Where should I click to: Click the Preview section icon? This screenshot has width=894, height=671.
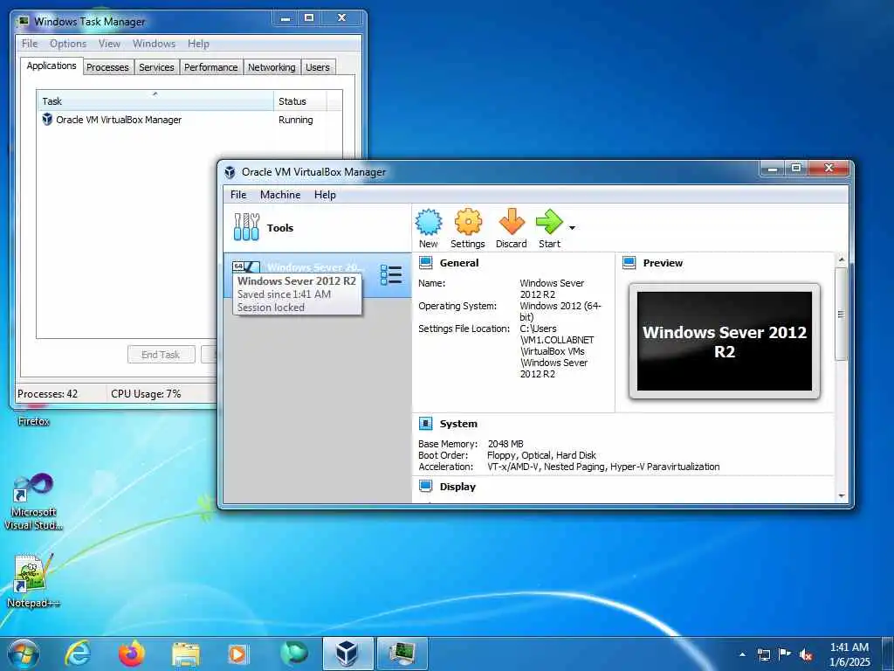pos(629,263)
